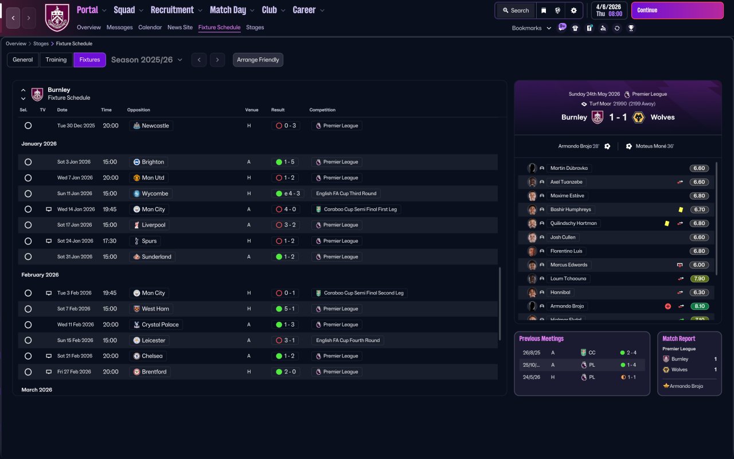Switch to the Stages tab
The image size is (734, 459).
(255, 28)
